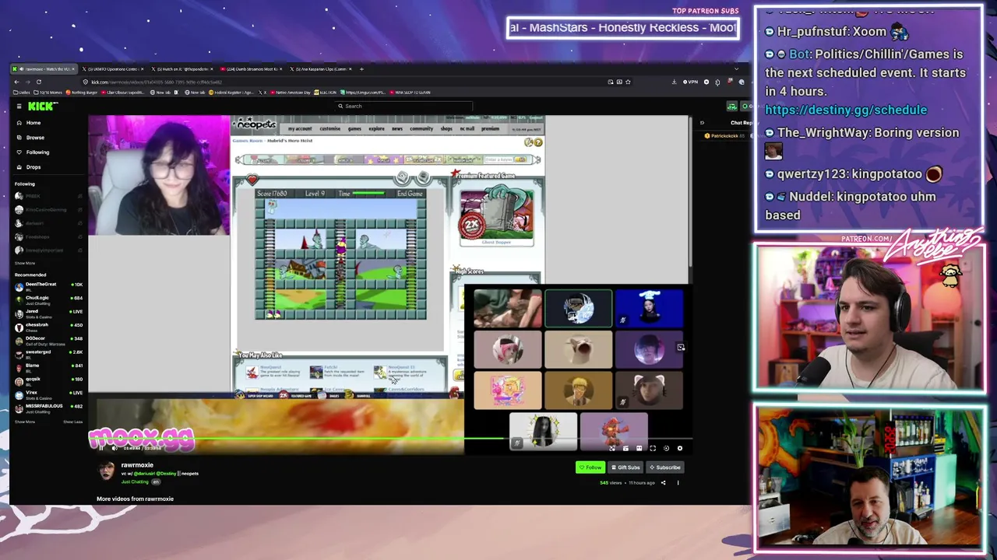Switch to the Ana Kasparian Clips tab
This screenshot has height=560, width=997.
[x=321, y=69]
